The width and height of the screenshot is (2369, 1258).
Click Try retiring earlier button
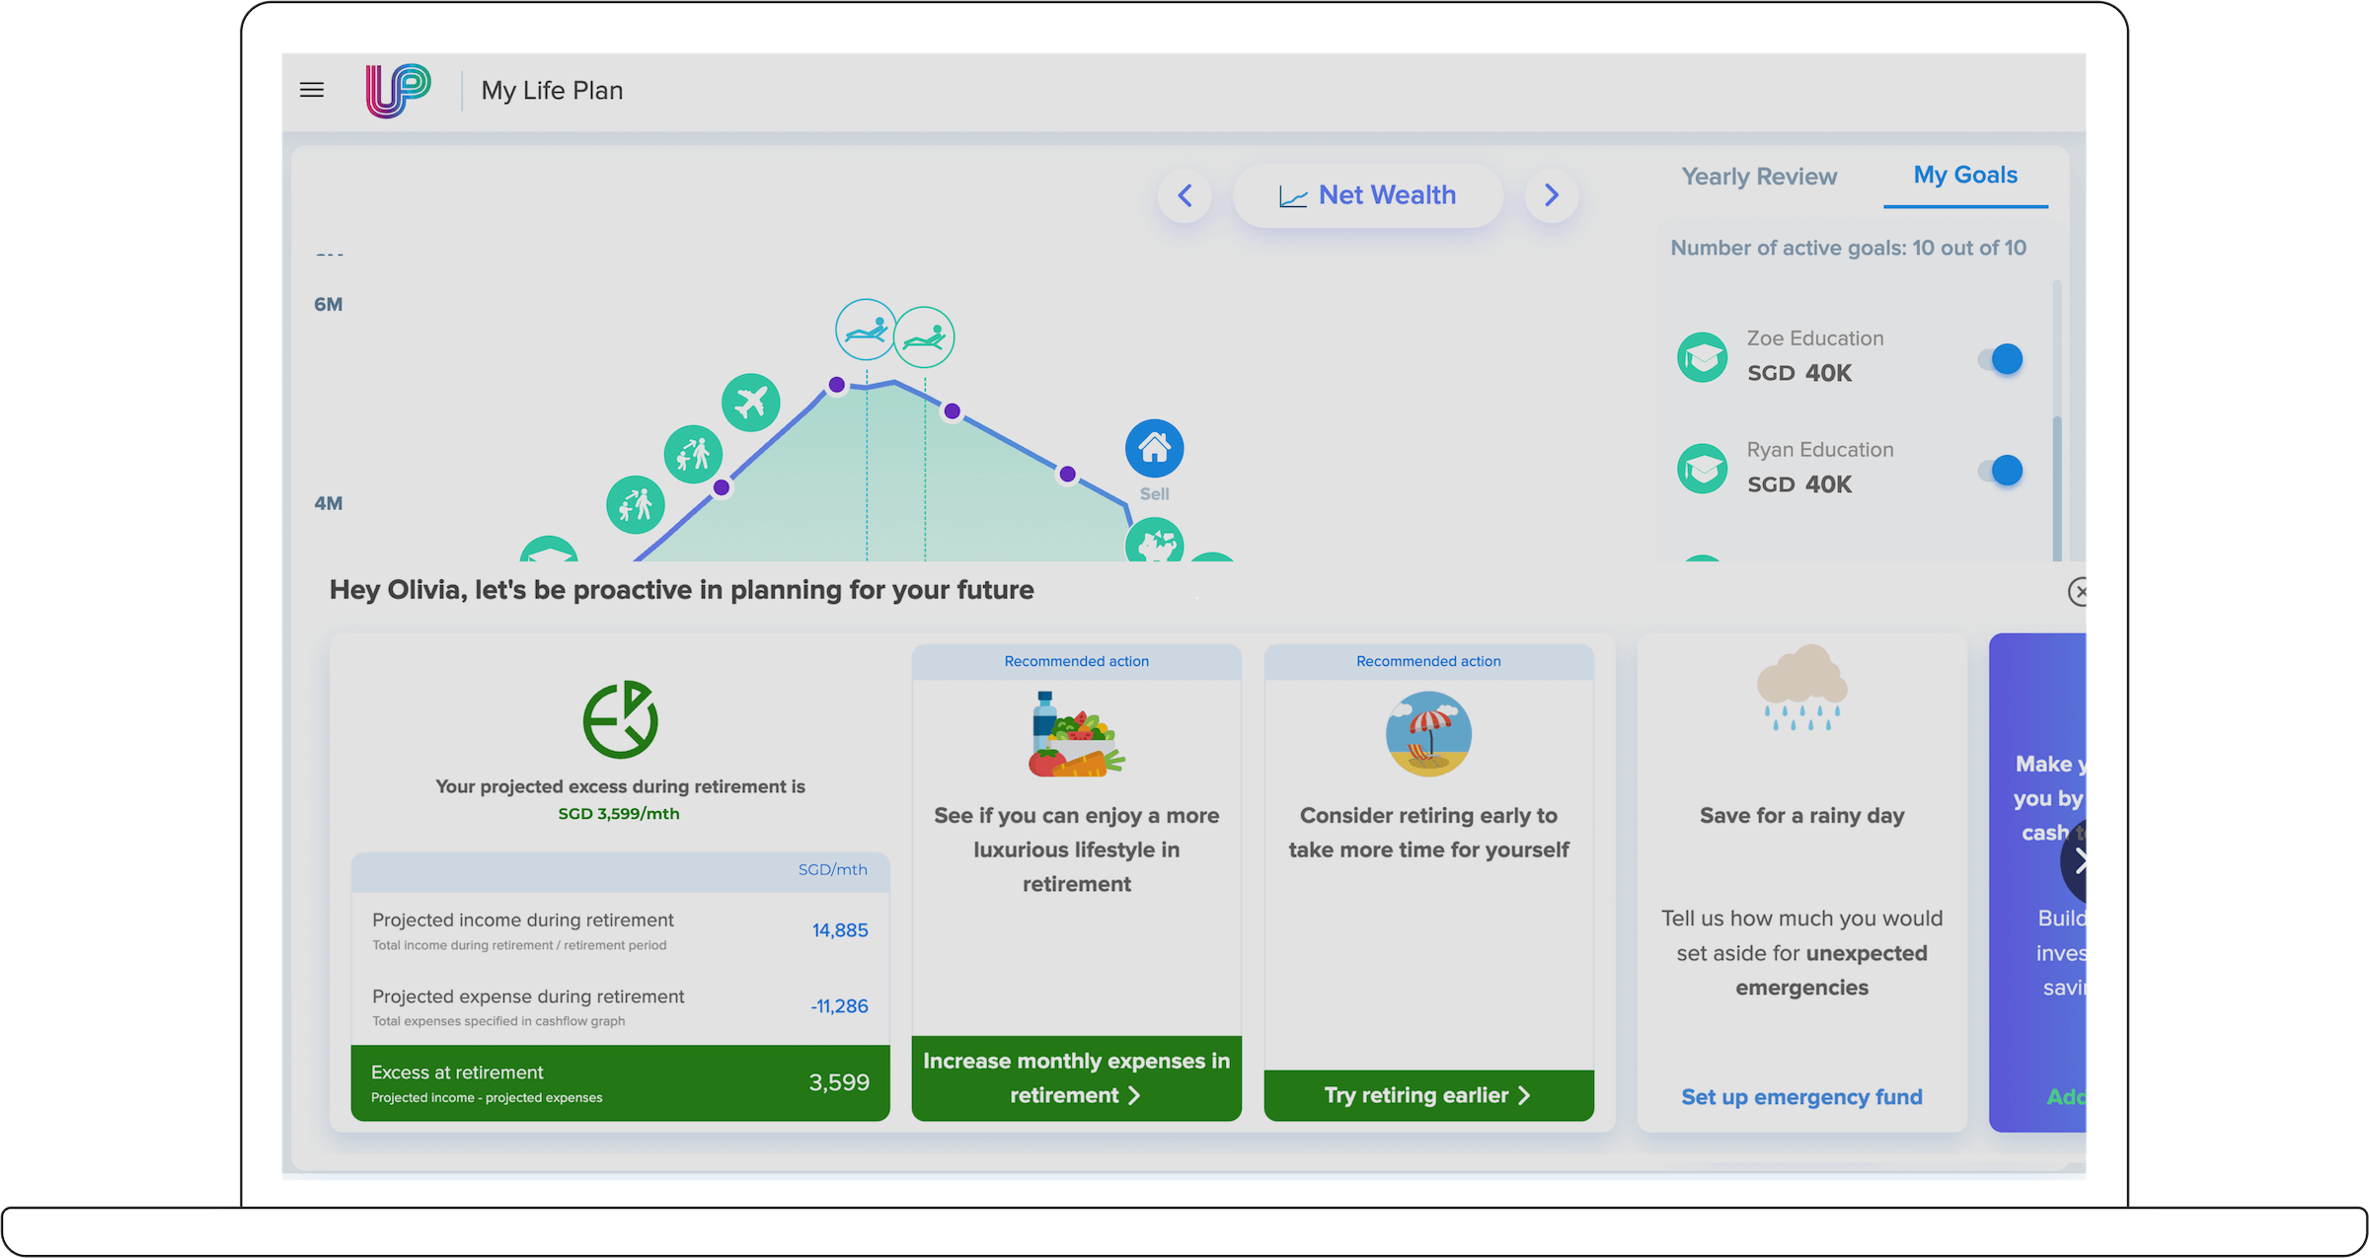1428,1095
